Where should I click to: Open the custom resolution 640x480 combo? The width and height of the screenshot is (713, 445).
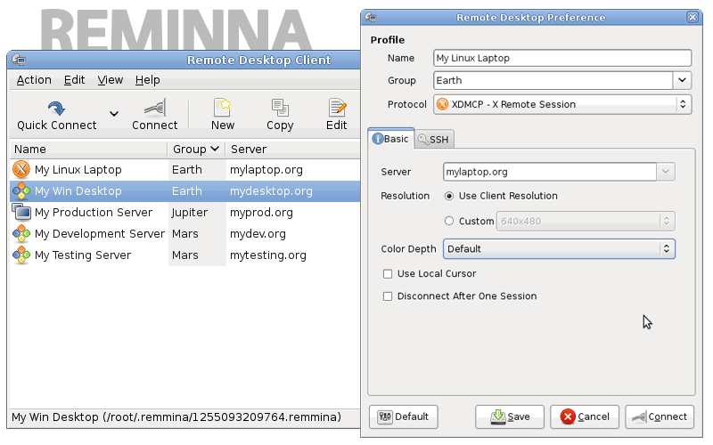click(x=586, y=221)
